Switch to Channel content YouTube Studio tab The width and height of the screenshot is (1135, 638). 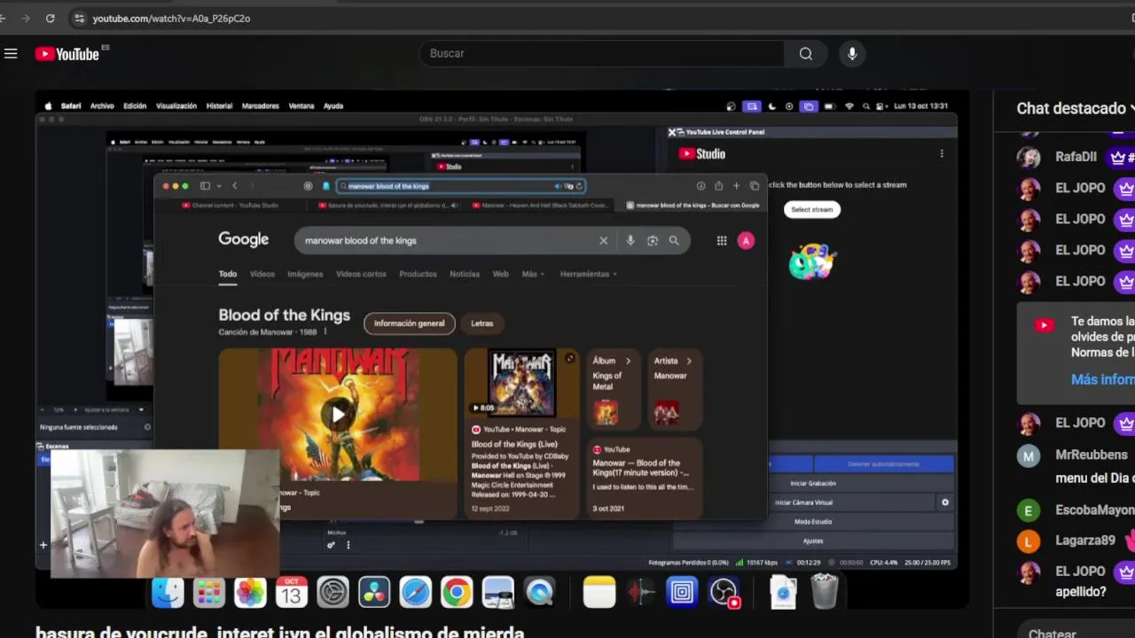230,206
